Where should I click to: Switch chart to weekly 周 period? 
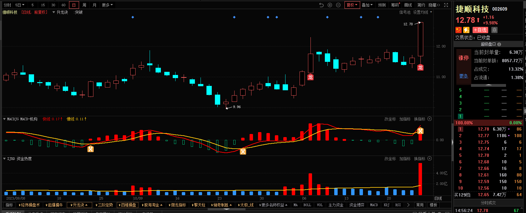84,5
